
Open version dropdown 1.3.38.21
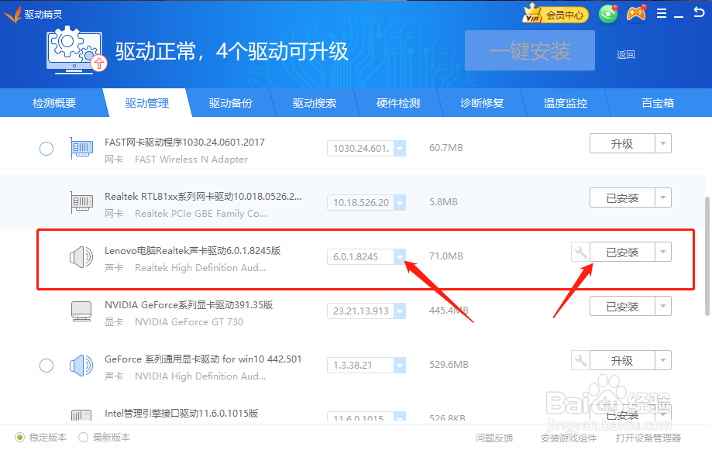pos(400,365)
